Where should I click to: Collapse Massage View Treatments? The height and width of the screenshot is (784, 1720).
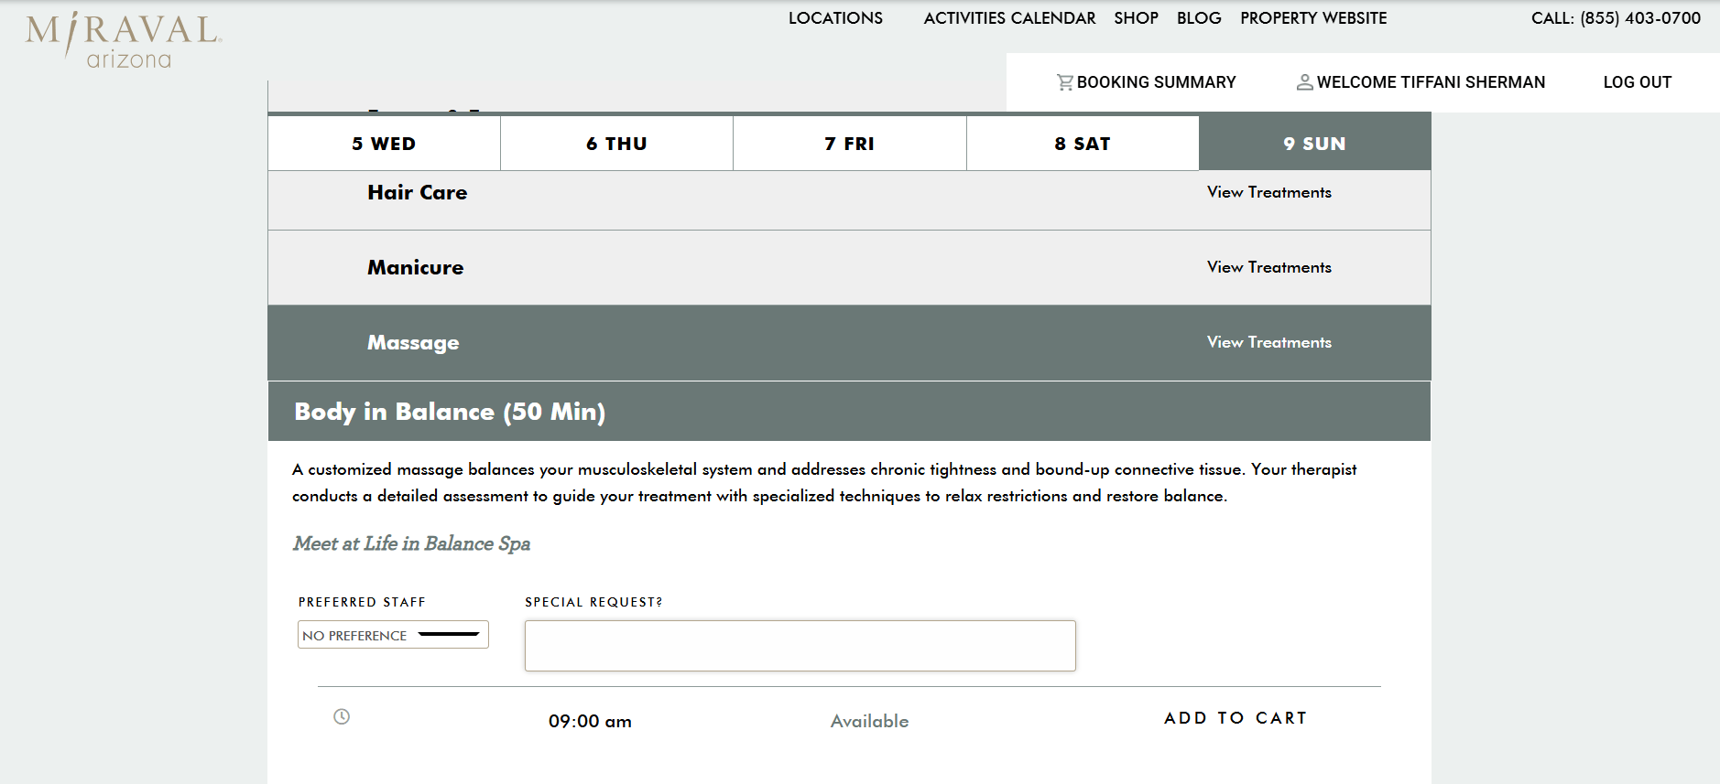pos(1268,342)
